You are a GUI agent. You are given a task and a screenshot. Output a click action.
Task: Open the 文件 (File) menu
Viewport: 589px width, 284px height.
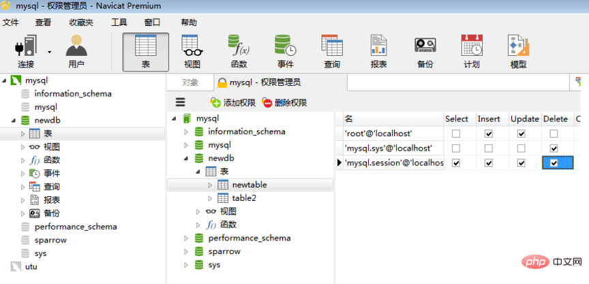10,22
